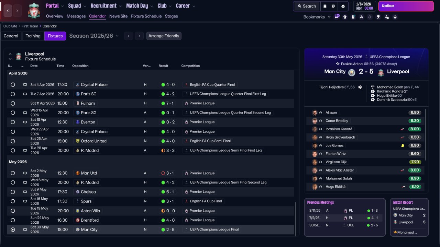
Task: Select the radio button for Spurs fixture
Action: 13,201
